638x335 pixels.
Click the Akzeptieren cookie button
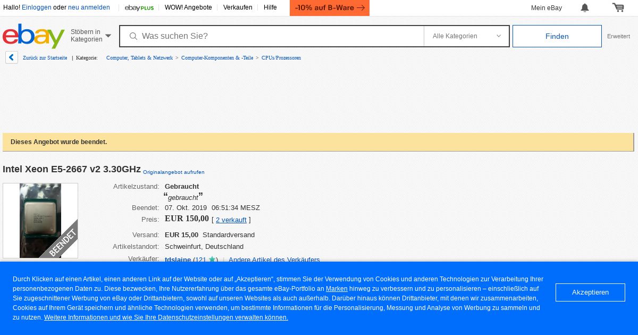pos(590,292)
